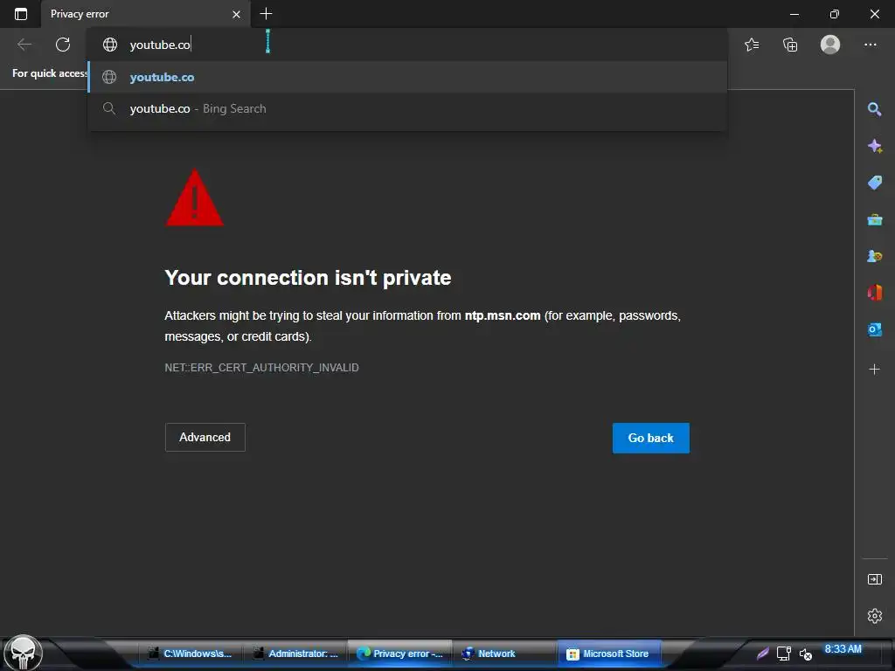Switch to C:\Windows\s... taskbar window
The image size is (895, 671).
191,654
